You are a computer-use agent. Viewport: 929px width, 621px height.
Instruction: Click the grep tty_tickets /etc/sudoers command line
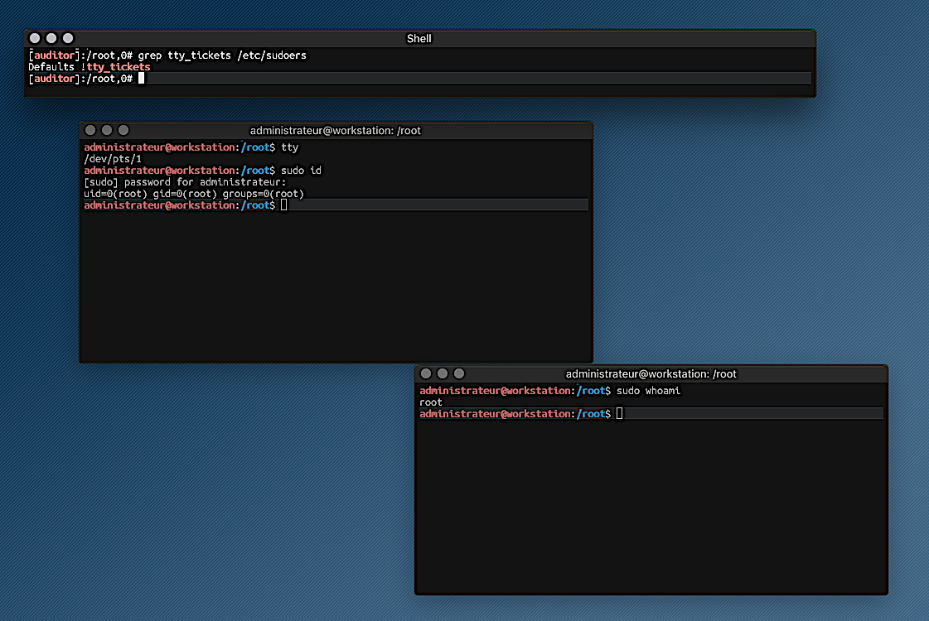[x=167, y=55]
